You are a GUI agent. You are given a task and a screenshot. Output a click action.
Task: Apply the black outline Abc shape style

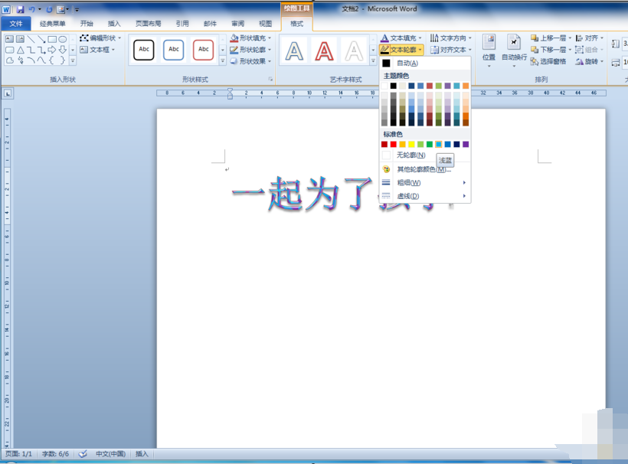click(x=144, y=50)
